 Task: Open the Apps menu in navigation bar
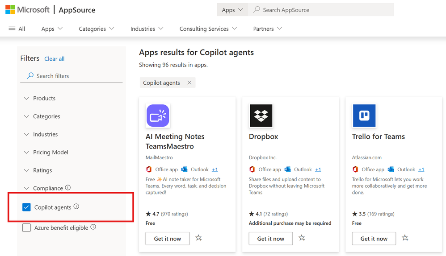coord(52,29)
